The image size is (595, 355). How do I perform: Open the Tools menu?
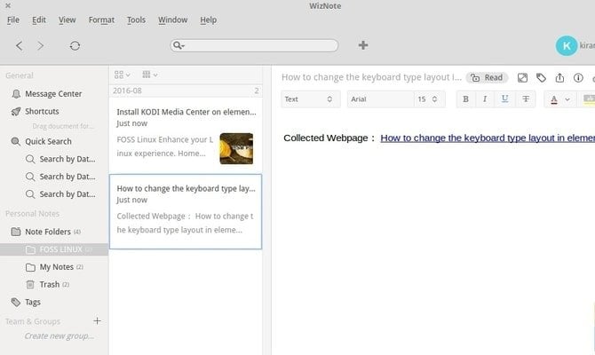coord(136,20)
